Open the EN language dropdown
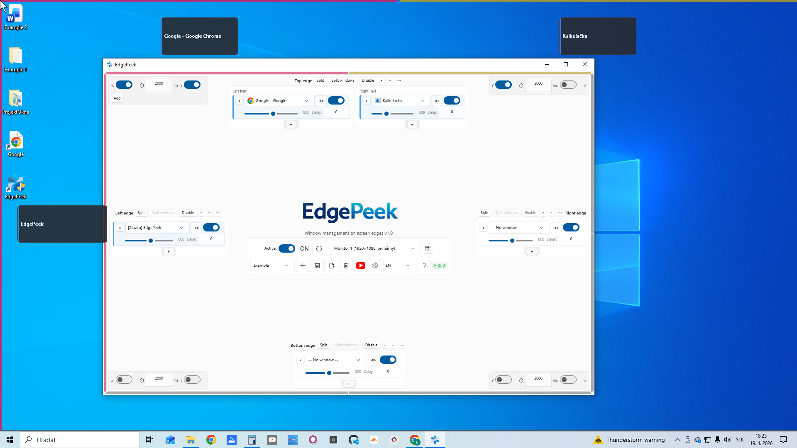The width and height of the screenshot is (797, 448). pos(399,265)
